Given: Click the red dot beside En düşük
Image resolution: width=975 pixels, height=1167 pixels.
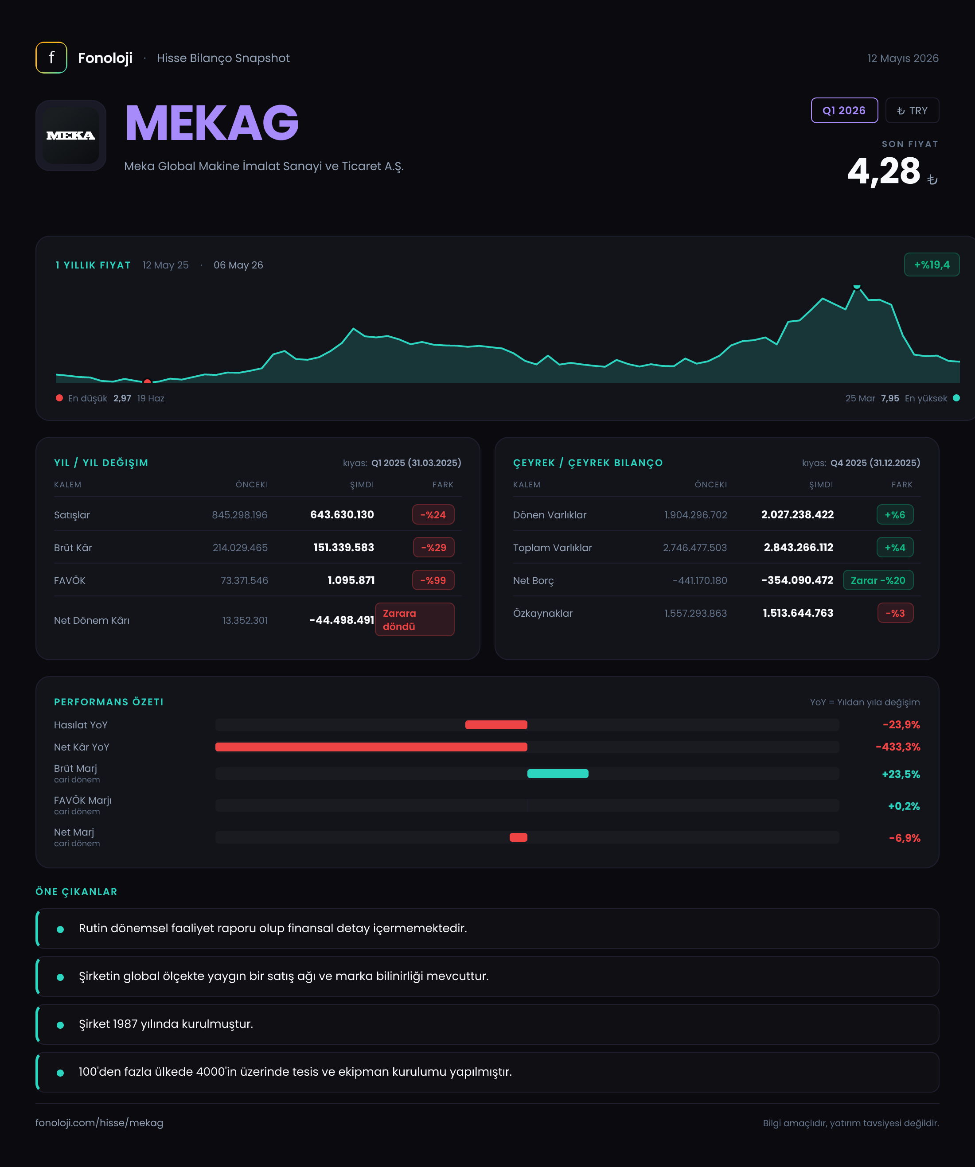Looking at the screenshot, I should (x=59, y=398).
